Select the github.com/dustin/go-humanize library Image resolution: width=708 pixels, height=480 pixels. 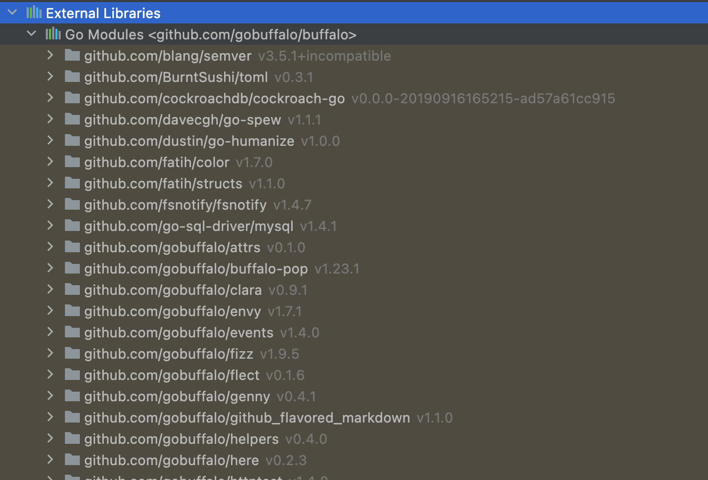[189, 140]
